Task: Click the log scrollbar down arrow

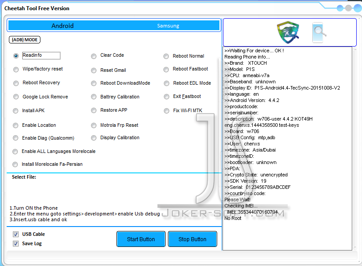Action: coord(355,248)
